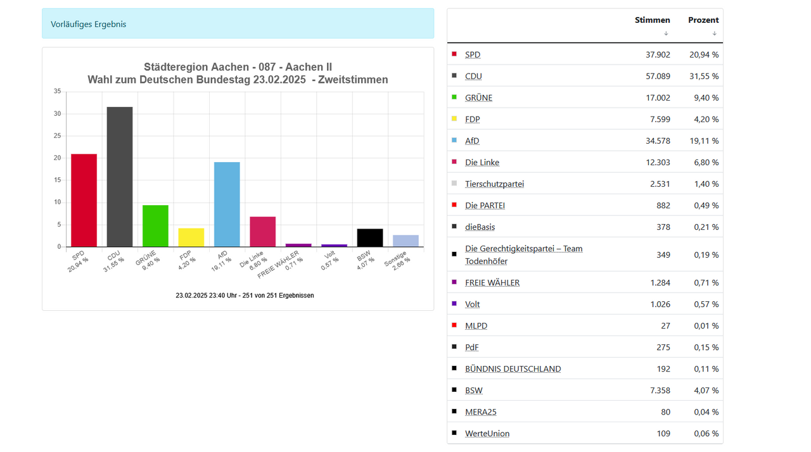This screenshot has height=452, width=811.
Task: Sort table by Prozent column arrow
Action: point(714,34)
